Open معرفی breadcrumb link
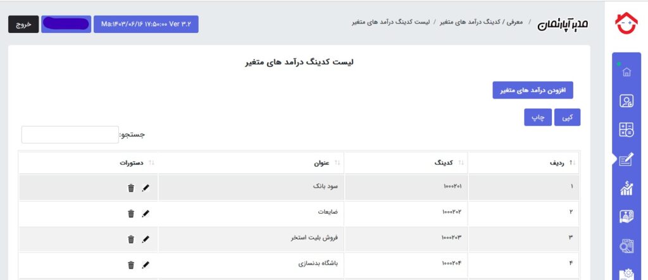The height and width of the screenshot is (280, 648). [x=514, y=22]
